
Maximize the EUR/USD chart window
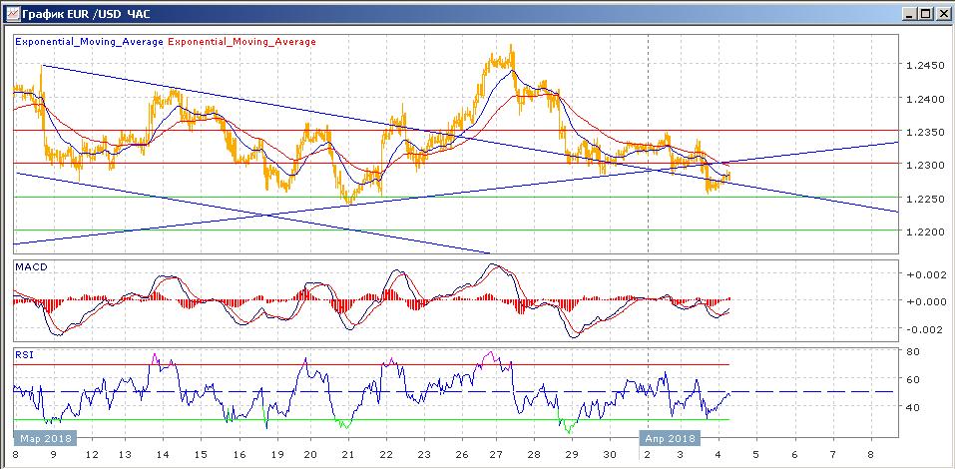coord(924,13)
